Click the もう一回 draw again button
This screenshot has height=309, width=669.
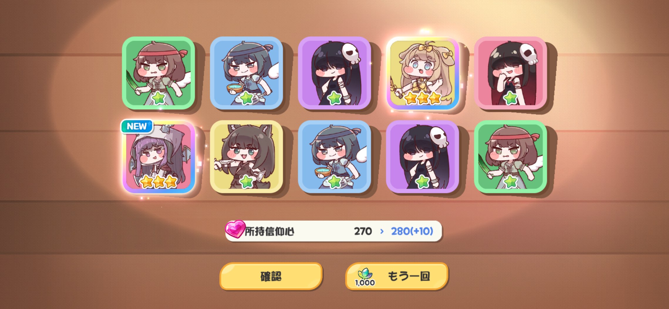(x=397, y=276)
